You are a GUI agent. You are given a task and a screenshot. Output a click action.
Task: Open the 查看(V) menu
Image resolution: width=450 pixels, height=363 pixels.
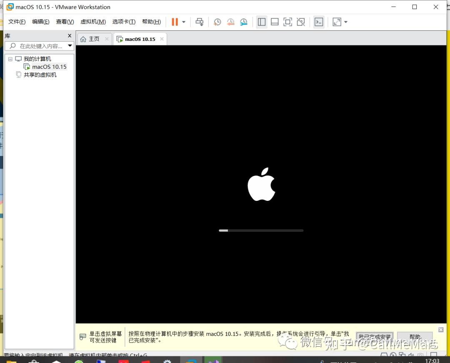click(65, 22)
